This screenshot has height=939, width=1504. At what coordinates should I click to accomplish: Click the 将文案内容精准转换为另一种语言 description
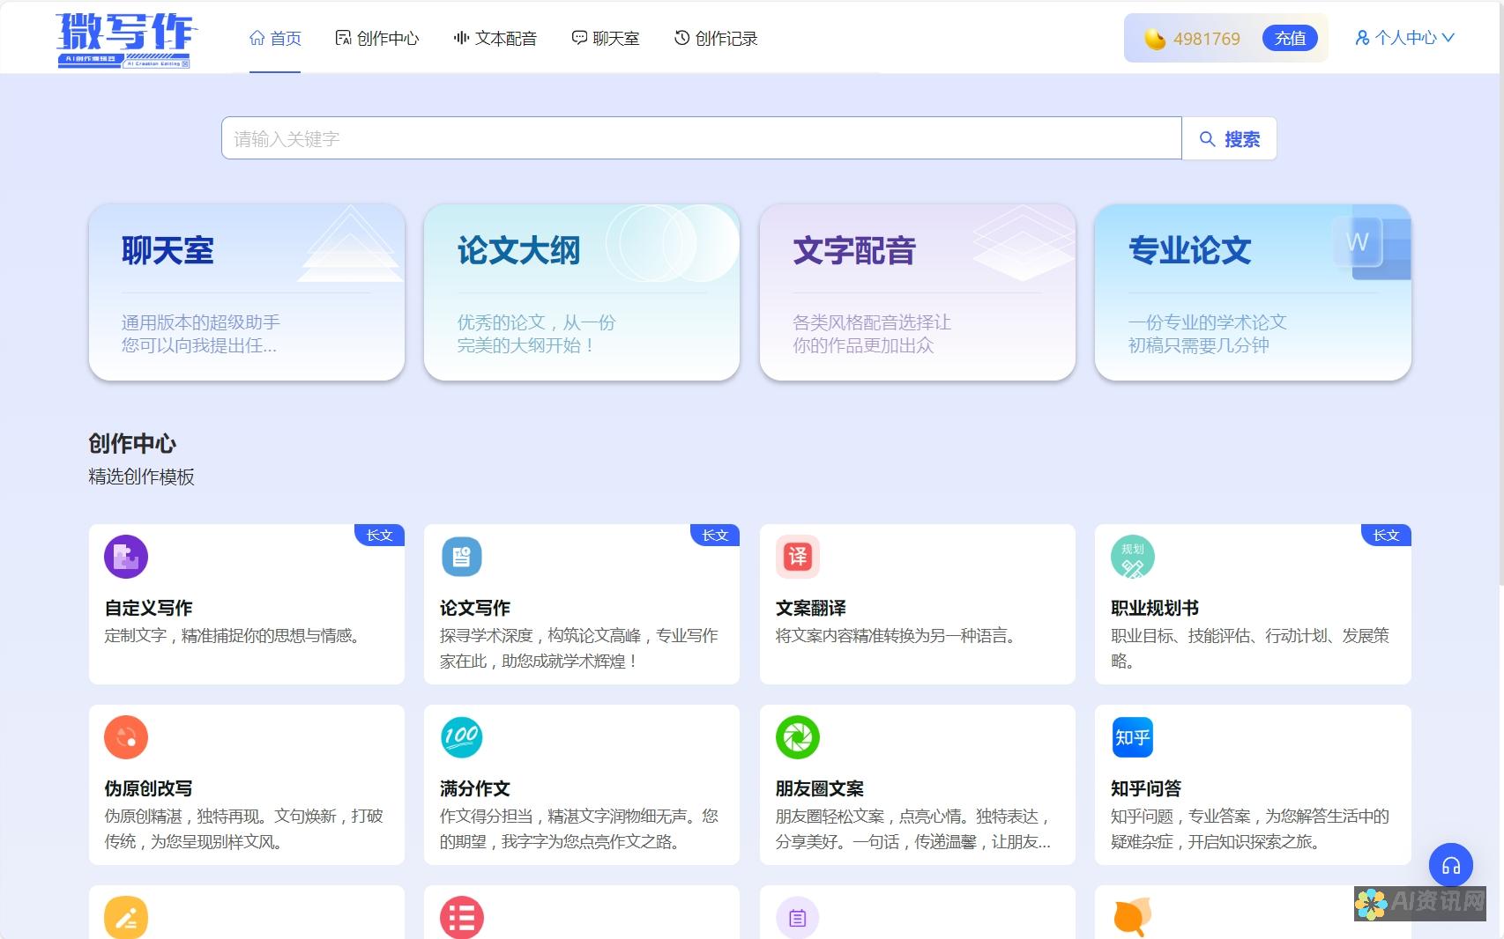pos(897,635)
